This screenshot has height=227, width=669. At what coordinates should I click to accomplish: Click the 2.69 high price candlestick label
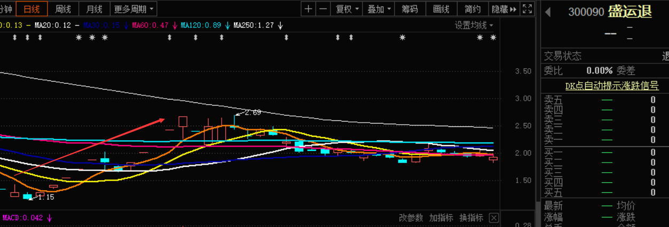253,112
